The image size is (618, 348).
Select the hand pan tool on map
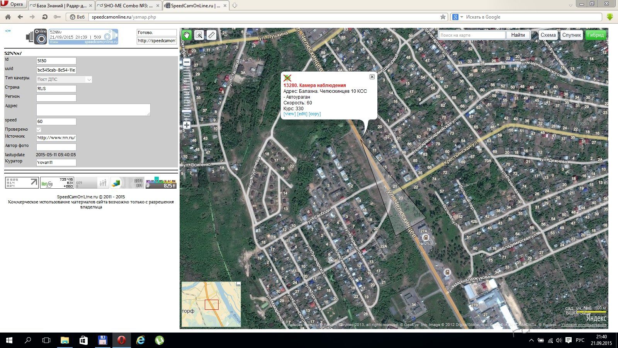tap(187, 35)
